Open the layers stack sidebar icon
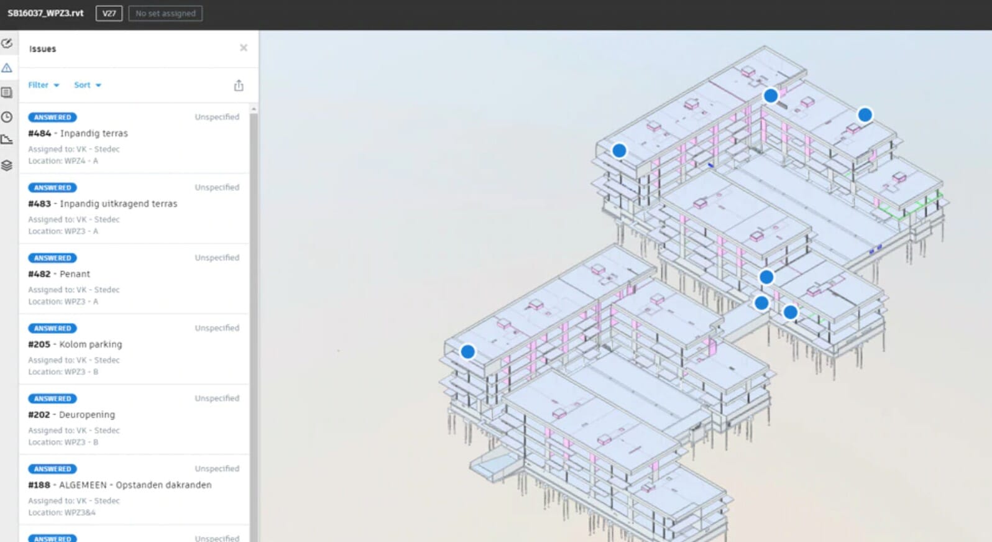Image resolution: width=992 pixels, height=542 pixels. 7,165
